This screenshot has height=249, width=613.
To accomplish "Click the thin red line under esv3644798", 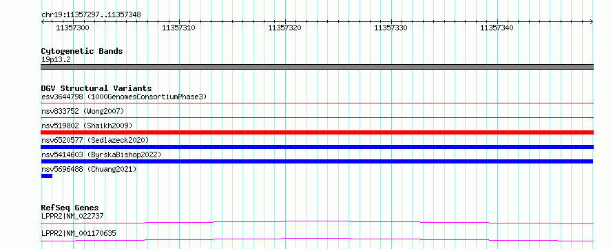I will 317,103.
